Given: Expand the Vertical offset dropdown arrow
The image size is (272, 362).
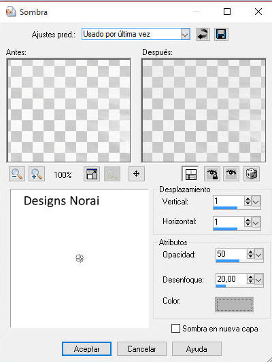Looking at the screenshot, I should (x=256, y=202).
